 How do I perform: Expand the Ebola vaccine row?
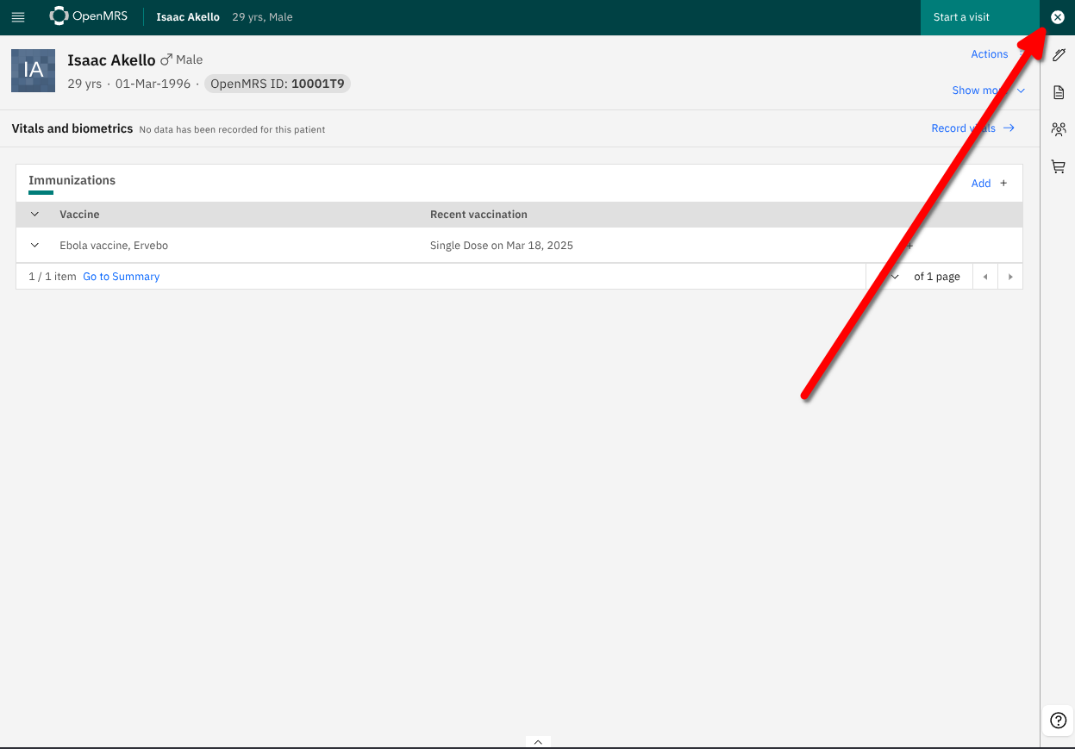34,246
